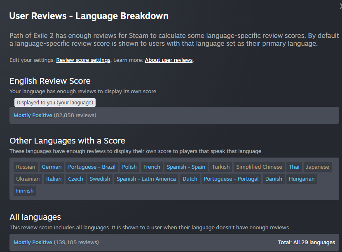
Task: Select the Thai language tag
Action: [294, 167]
